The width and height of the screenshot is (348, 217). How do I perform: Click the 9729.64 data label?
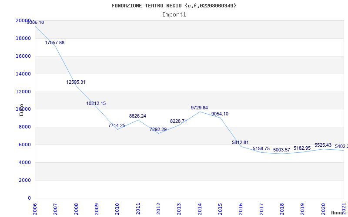[x=199, y=108]
